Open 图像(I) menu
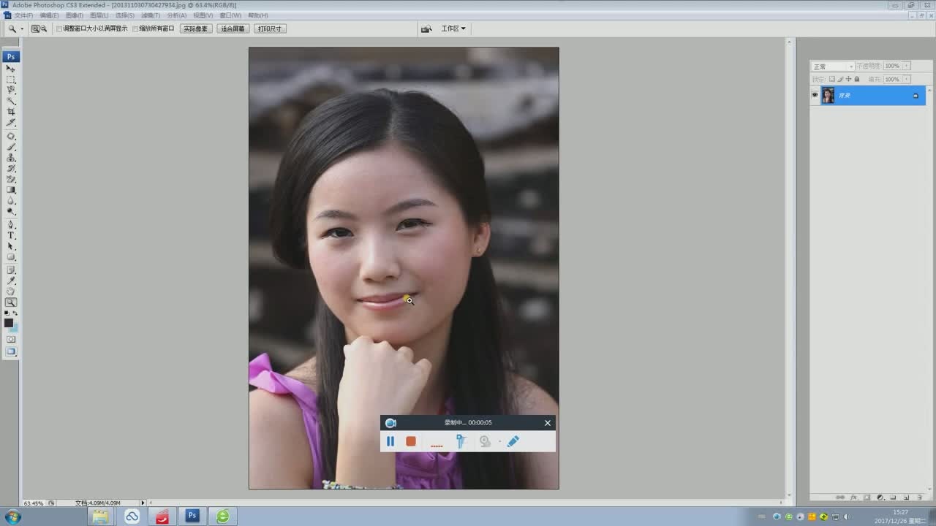Image resolution: width=936 pixels, height=526 pixels. [74, 15]
